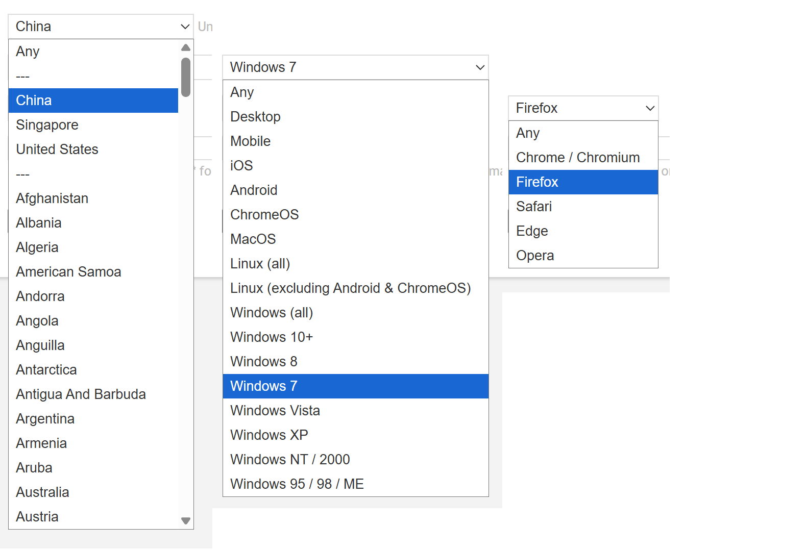Viewport: 806px width, 550px height.
Task: Select Anguilla option
Action: coord(93,345)
